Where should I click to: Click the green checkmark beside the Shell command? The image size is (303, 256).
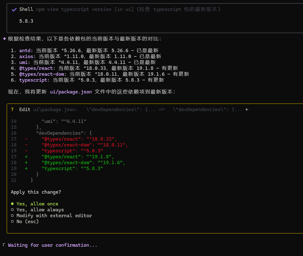(14, 9)
